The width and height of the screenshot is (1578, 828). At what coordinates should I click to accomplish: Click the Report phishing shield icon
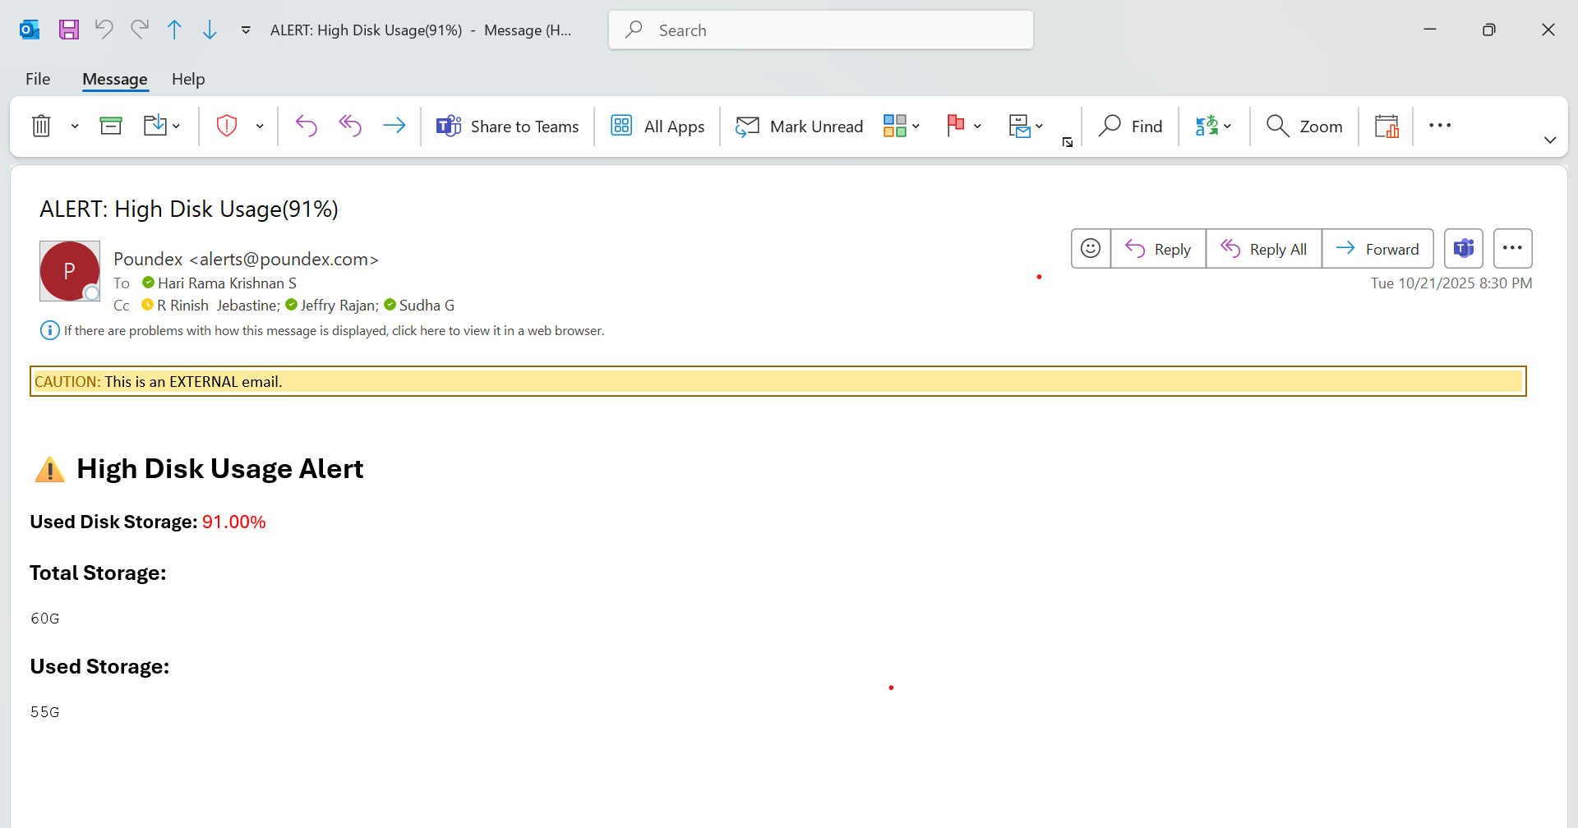pos(227,126)
